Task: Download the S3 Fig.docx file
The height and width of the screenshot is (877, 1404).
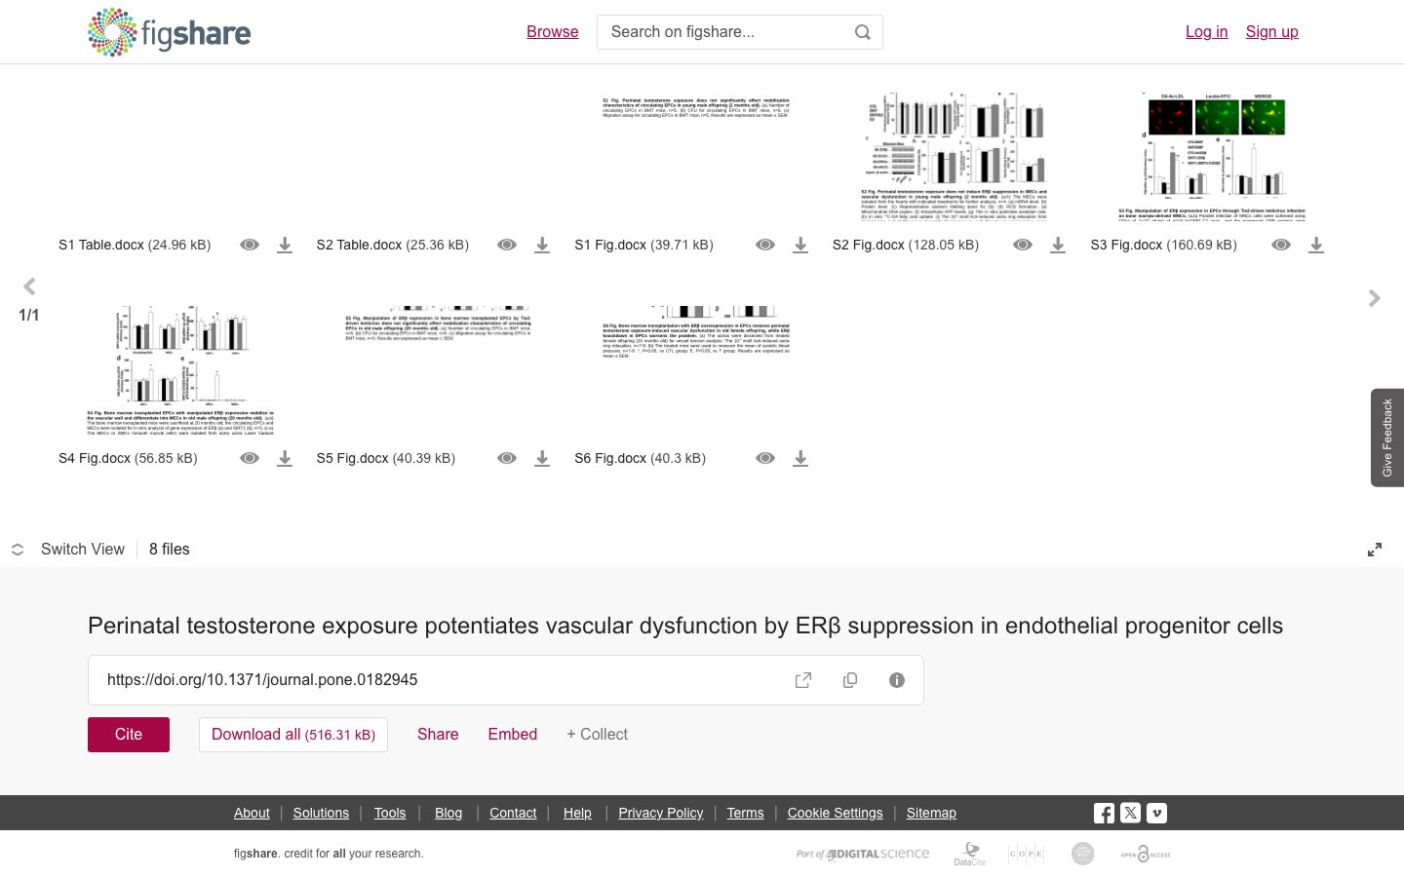Action: point(1316,245)
